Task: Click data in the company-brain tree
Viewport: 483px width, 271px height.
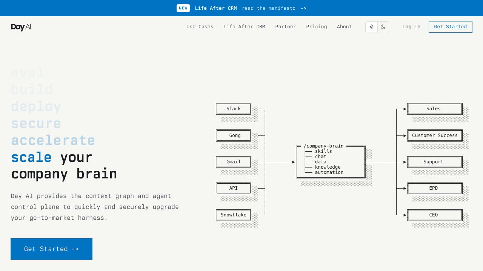Action: [321, 162]
